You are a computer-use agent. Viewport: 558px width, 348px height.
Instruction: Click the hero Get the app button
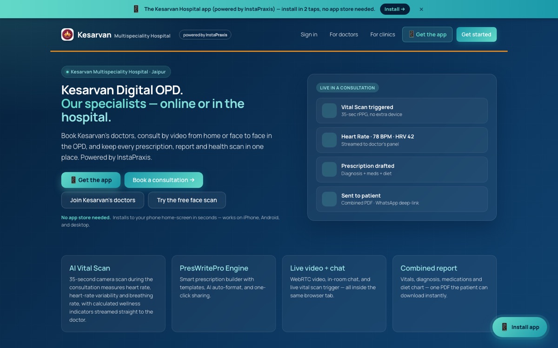(91, 180)
